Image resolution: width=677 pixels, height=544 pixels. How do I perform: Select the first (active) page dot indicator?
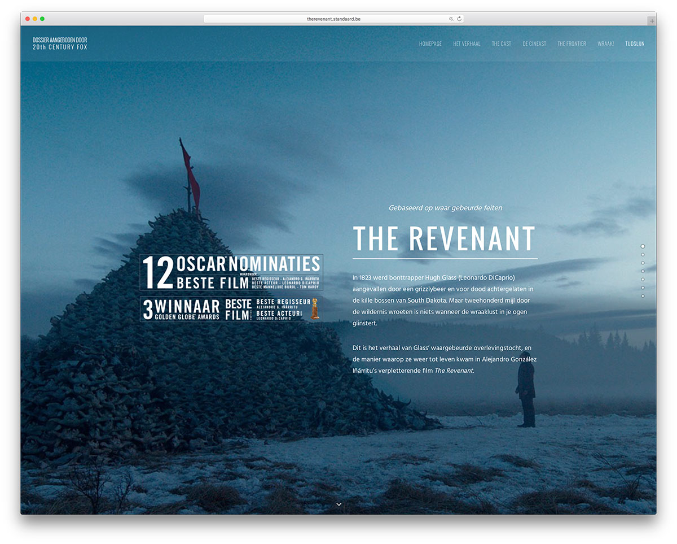(x=643, y=246)
